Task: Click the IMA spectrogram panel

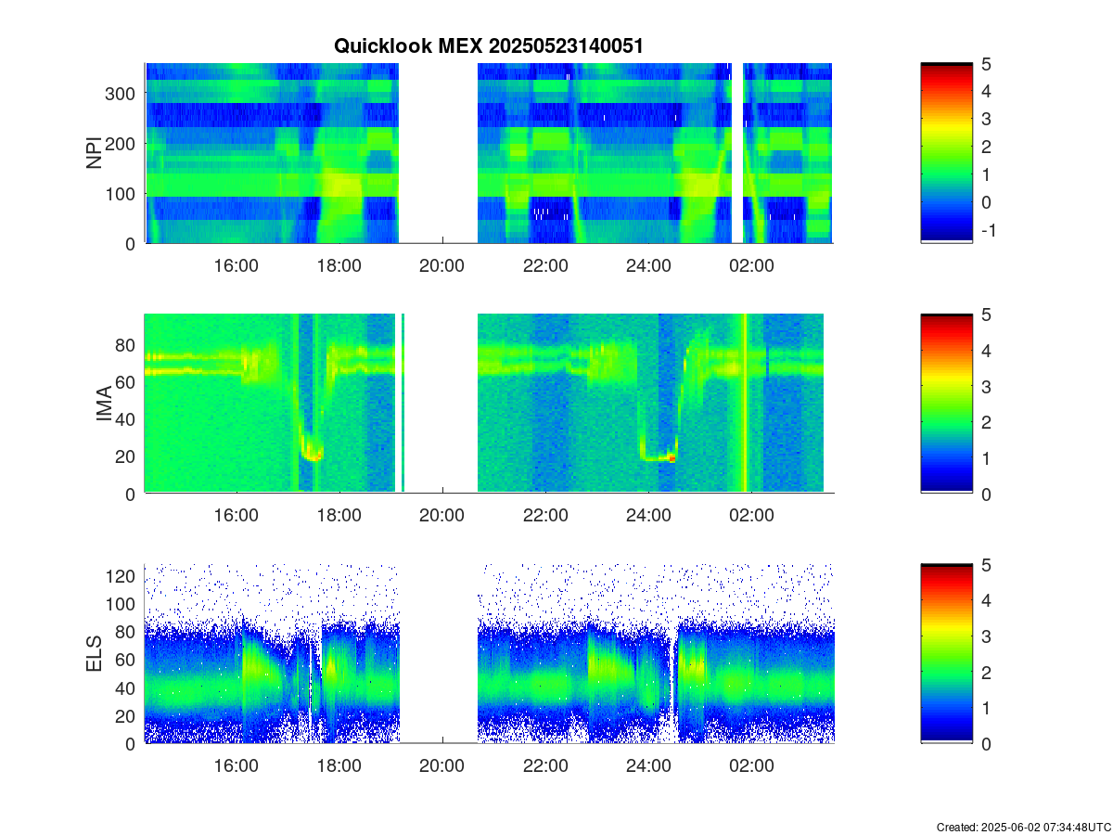Action: coord(489,404)
